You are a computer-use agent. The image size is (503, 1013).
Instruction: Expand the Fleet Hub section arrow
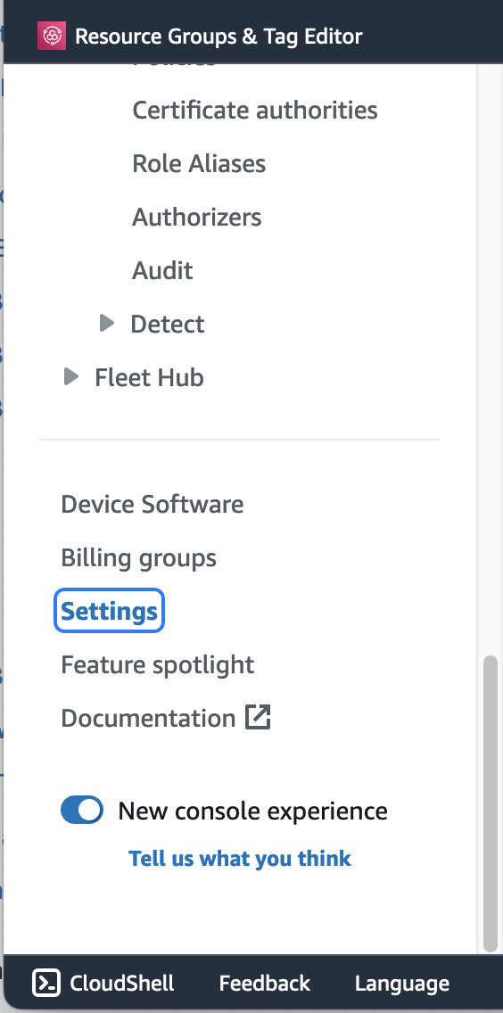(x=71, y=376)
